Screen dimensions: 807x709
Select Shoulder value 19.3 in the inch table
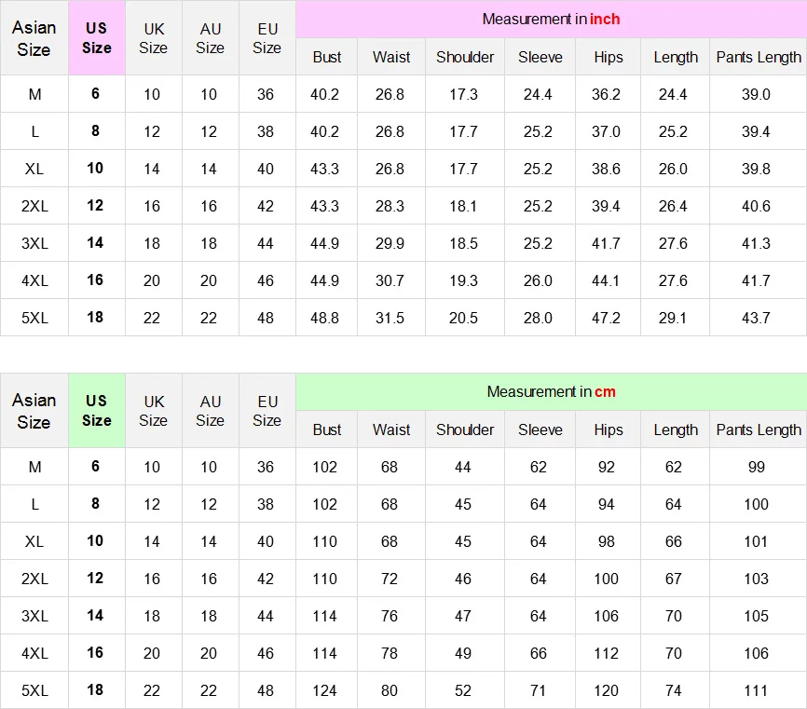point(463,280)
